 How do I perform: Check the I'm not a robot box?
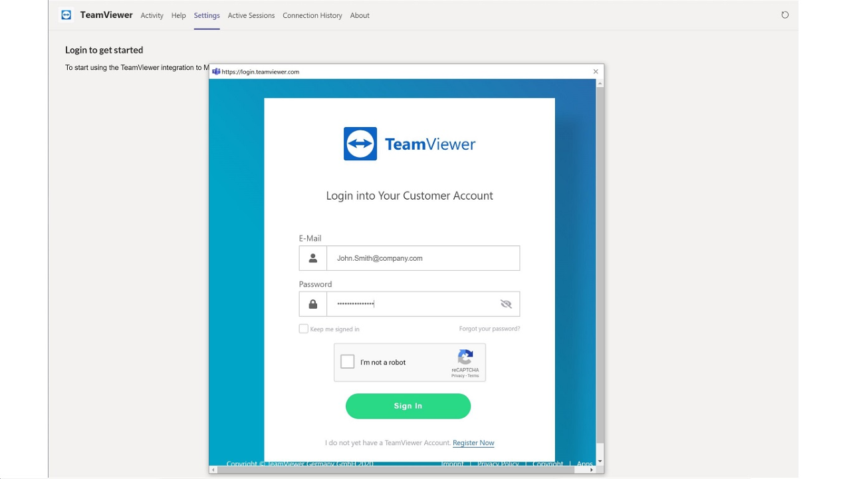pos(348,362)
